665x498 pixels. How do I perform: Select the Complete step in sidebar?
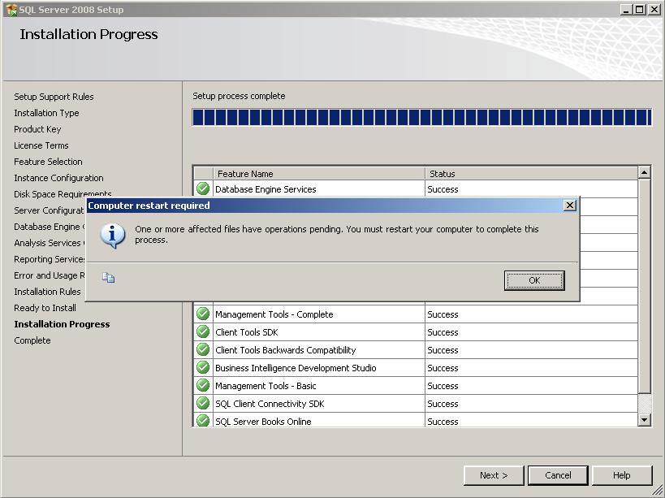(32, 340)
